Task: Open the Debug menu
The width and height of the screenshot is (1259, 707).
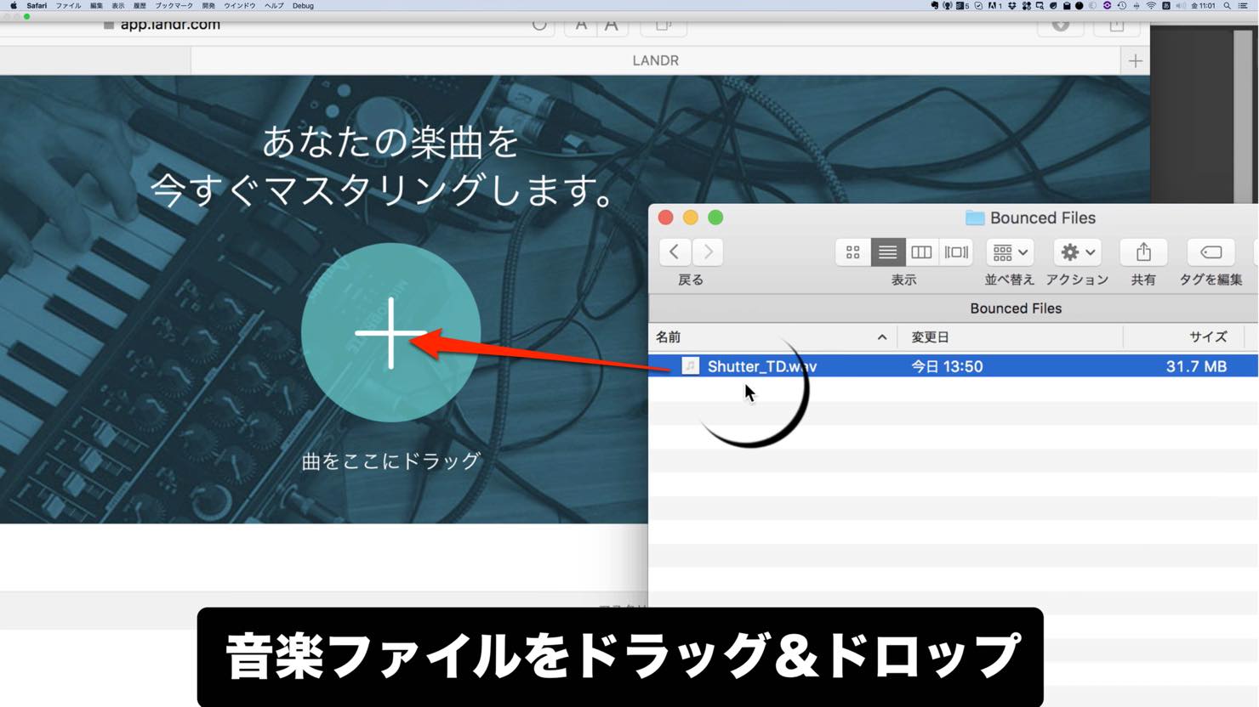Action: [303, 5]
